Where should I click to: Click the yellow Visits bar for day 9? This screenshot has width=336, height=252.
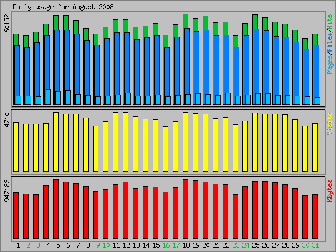(95, 149)
